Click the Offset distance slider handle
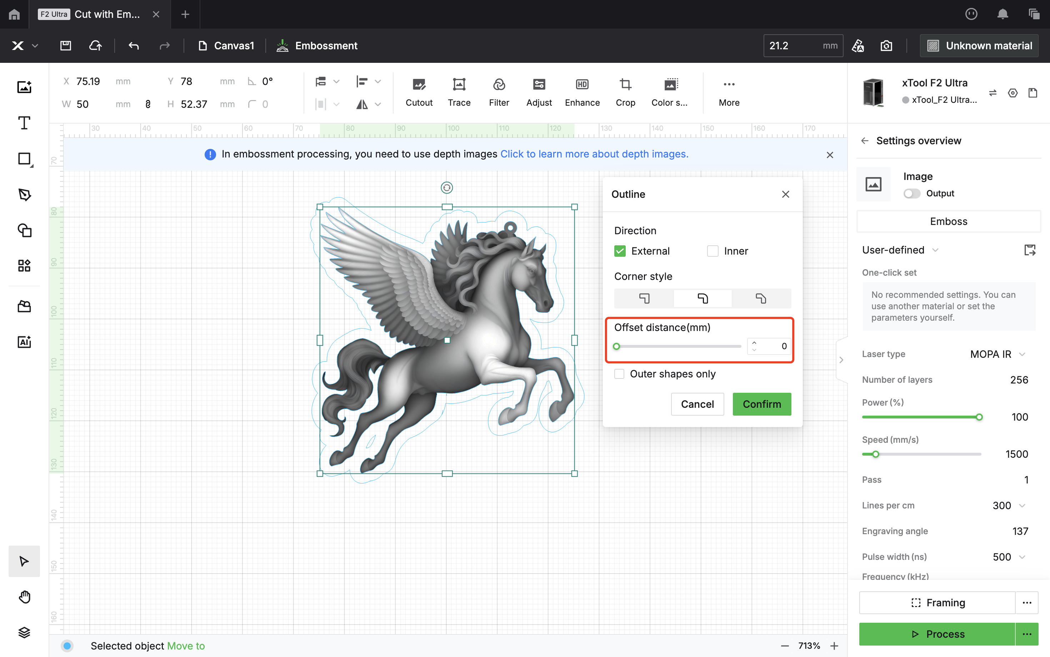Screen dimensions: 1050x657 (616, 346)
